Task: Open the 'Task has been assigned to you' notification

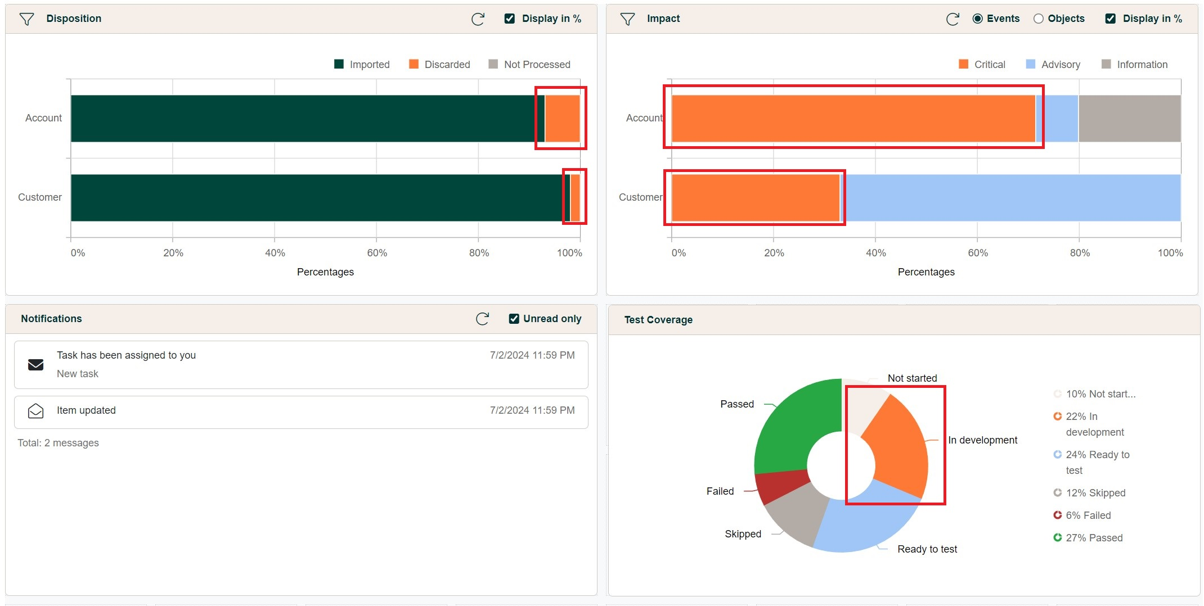Action: [x=126, y=355]
